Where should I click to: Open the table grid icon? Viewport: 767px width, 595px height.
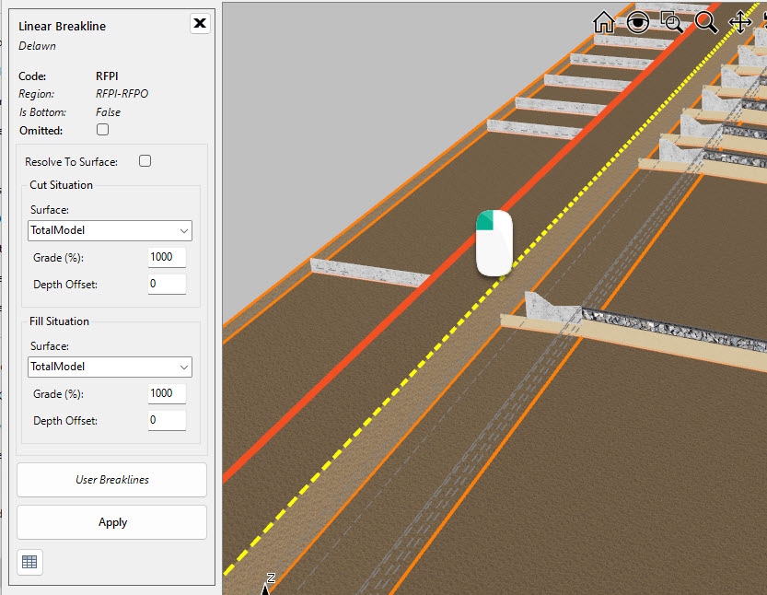point(29,562)
